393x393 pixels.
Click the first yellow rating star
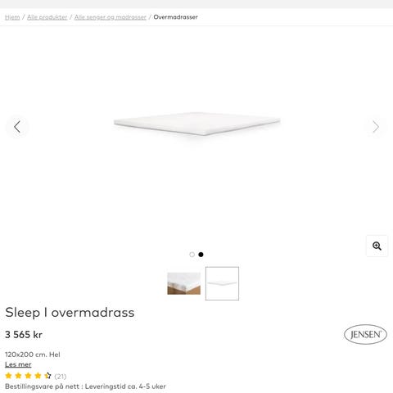tap(8, 376)
